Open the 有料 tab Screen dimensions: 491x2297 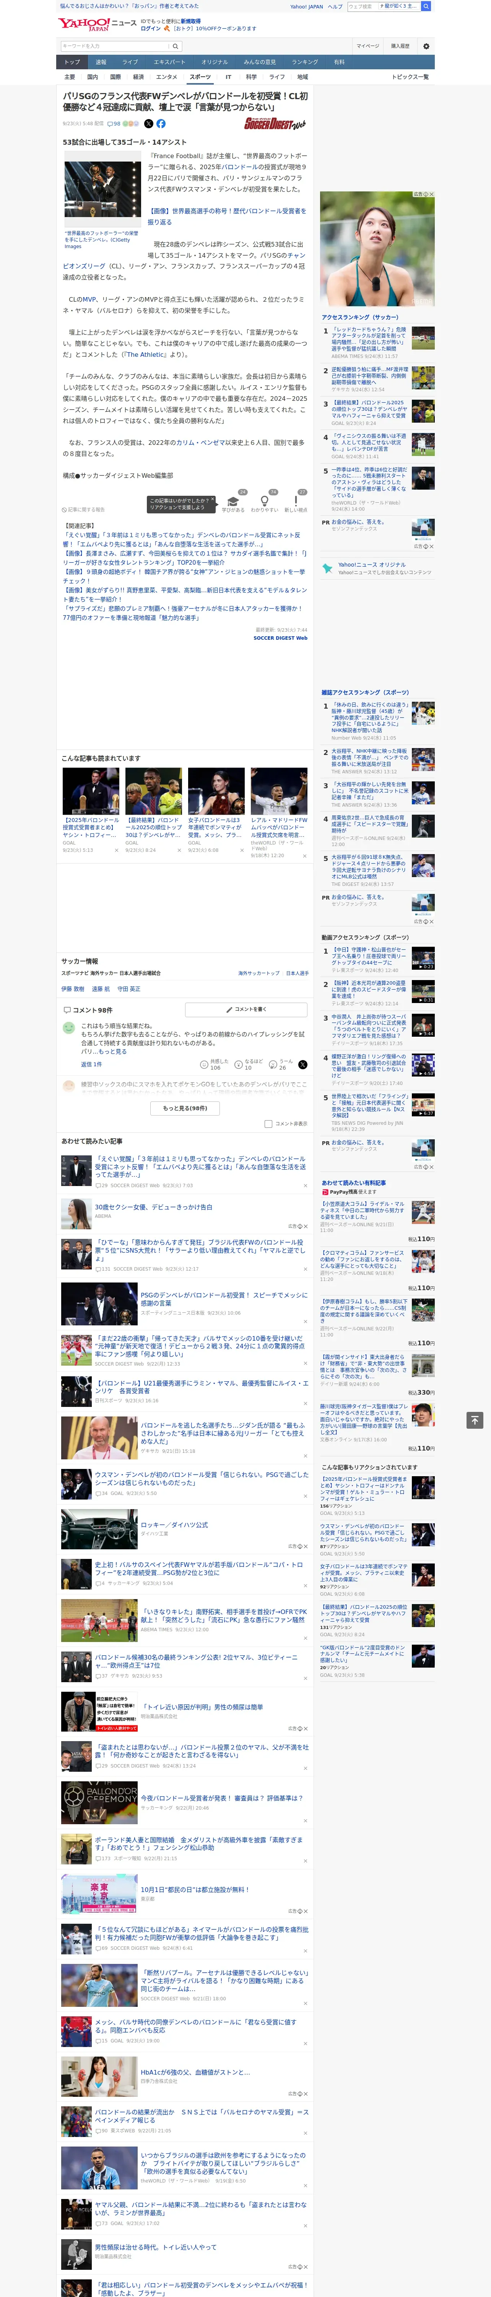coord(339,62)
